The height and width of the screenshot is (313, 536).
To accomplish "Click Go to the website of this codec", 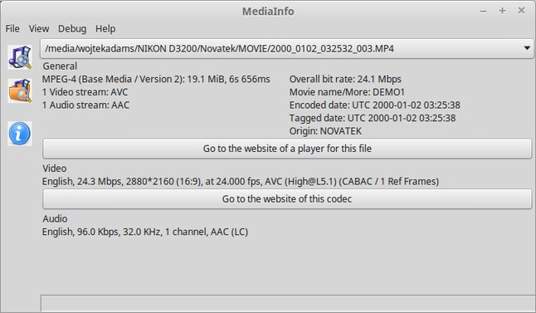I will click(x=287, y=198).
